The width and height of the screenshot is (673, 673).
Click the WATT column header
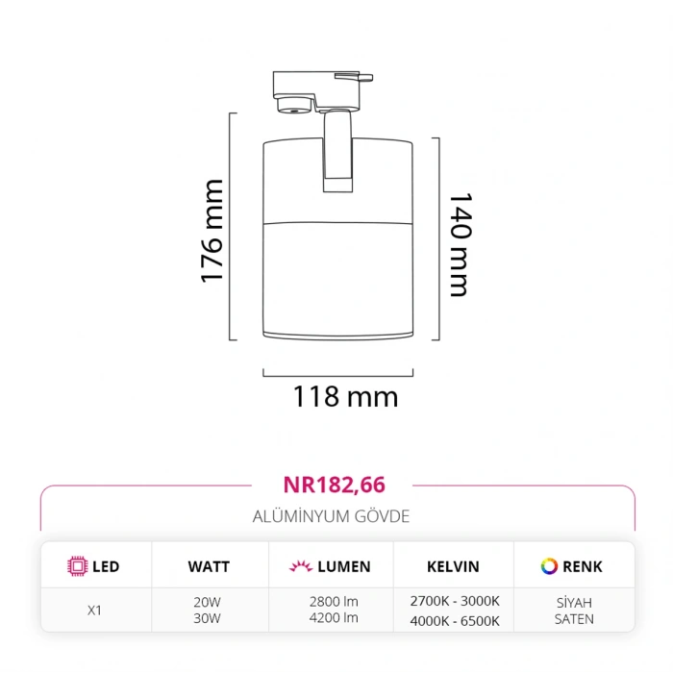point(209,566)
